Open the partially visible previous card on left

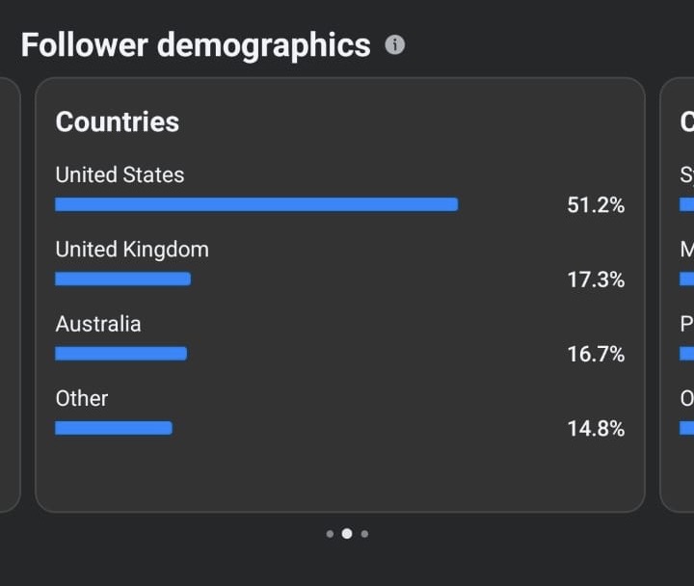click(11, 295)
